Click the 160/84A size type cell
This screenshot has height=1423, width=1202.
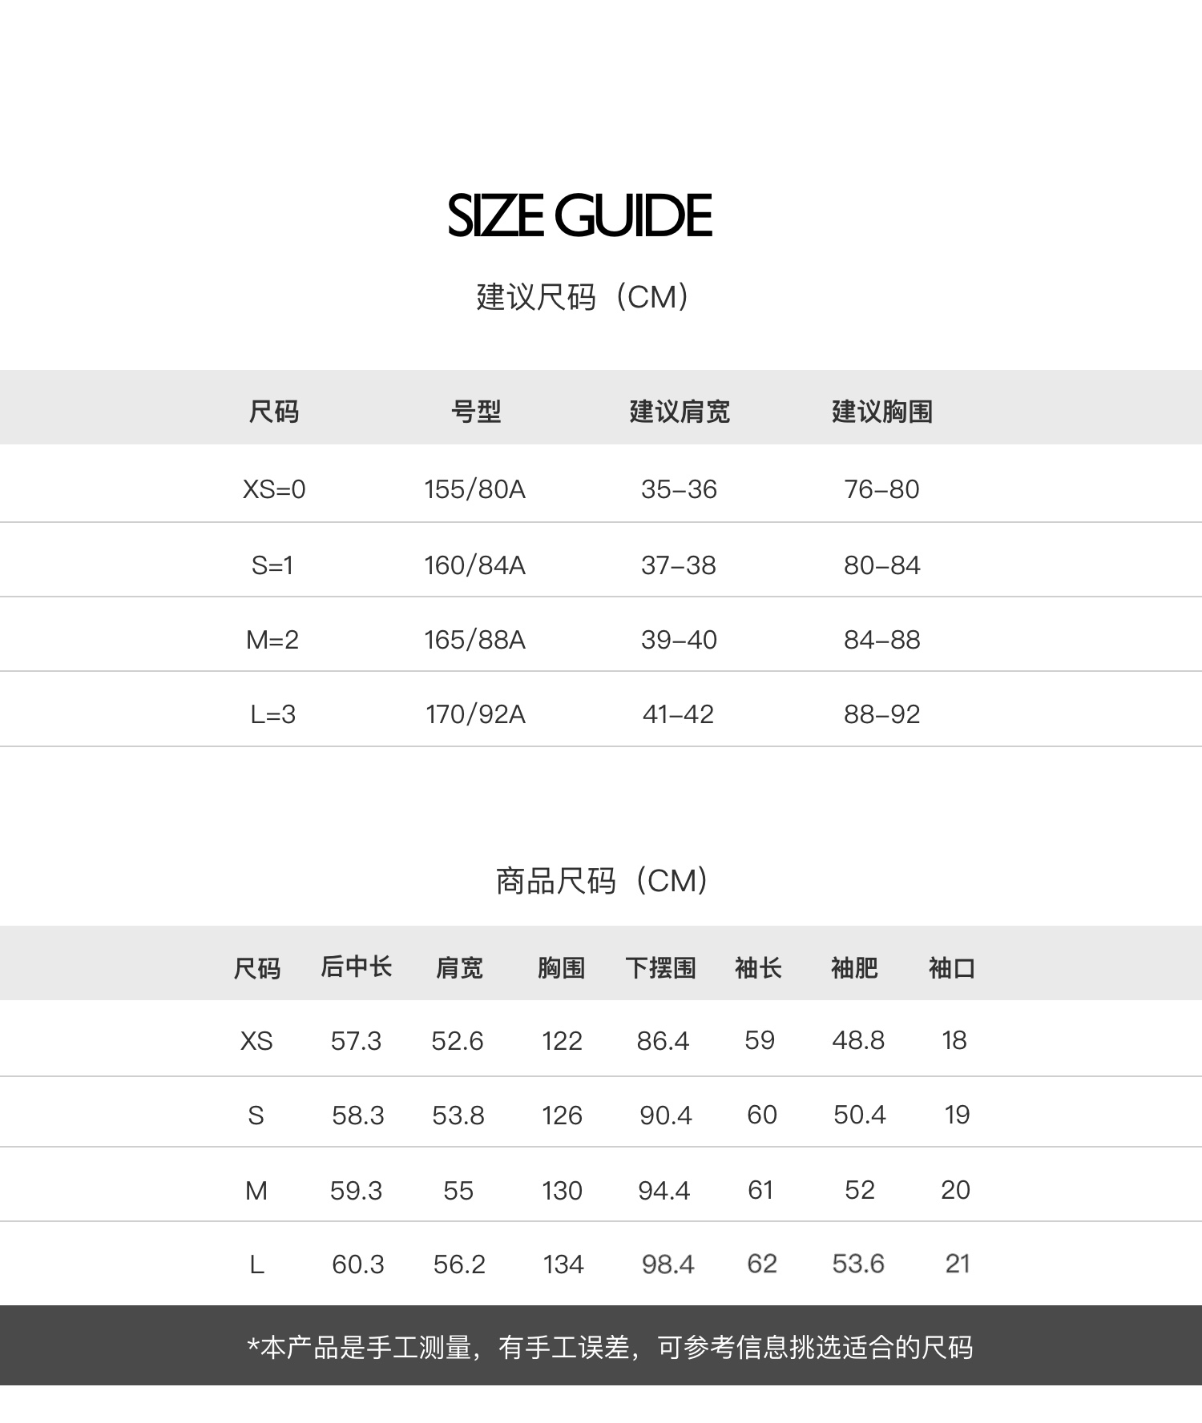coord(474,565)
